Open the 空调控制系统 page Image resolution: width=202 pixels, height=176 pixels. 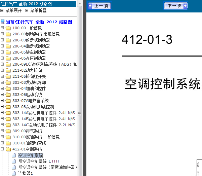(x=31, y=155)
